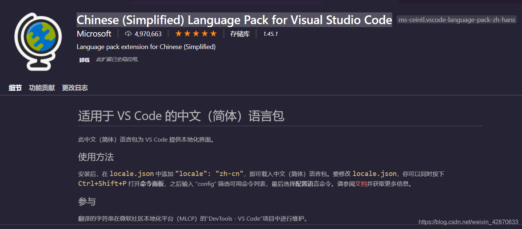Click the 使用方法 section heading
Viewport: 522px width, 229px height.
click(96, 157)
